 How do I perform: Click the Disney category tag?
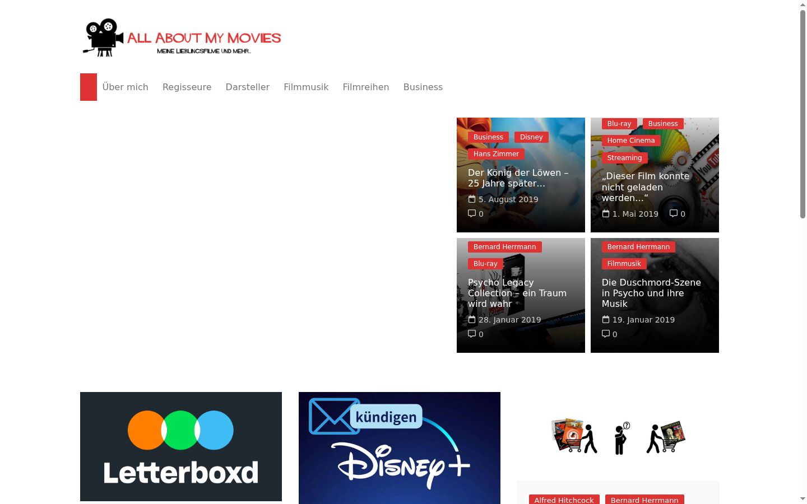531,137
